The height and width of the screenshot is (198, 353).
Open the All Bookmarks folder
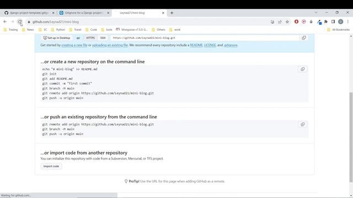(x=338, y=30)
